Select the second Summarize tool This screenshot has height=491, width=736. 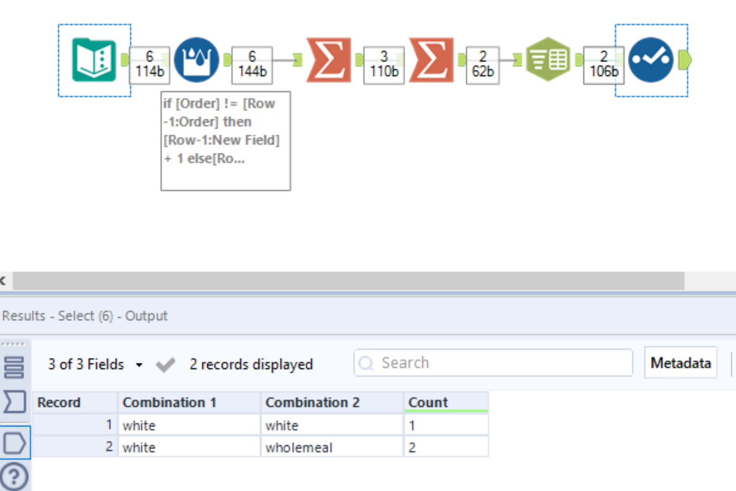(x=432, y=60)
